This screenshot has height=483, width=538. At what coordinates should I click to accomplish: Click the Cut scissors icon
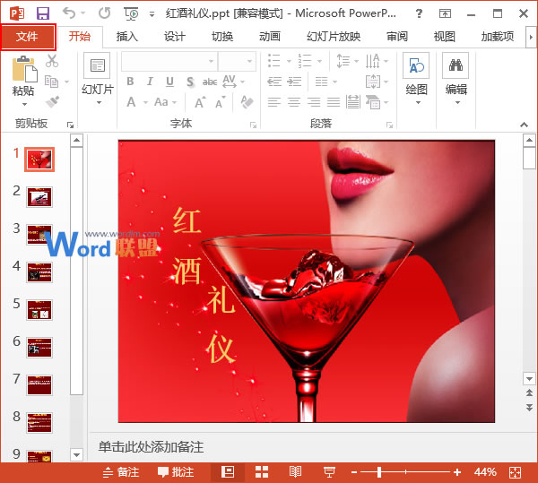tap(52, 61)
